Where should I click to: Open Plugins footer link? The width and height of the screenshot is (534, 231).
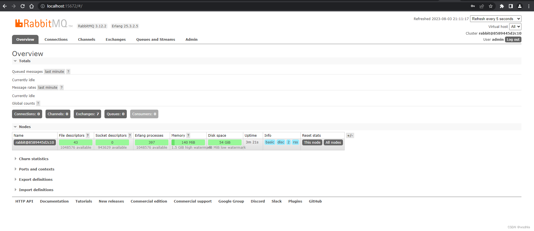pyautogui.click(x=295, y=201)
